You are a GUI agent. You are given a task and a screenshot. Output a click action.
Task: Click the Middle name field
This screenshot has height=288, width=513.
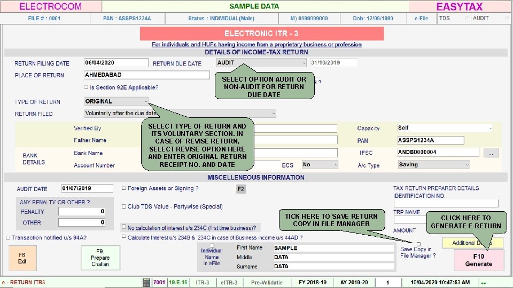tap(333, 257)
